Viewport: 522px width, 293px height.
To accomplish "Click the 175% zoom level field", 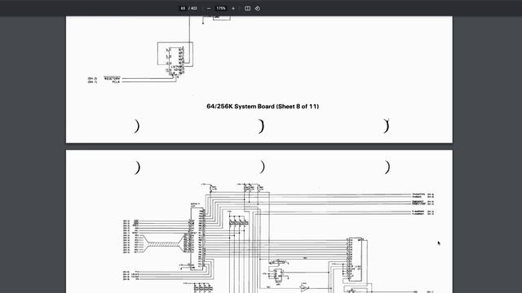I will click(x=221, y=8).
